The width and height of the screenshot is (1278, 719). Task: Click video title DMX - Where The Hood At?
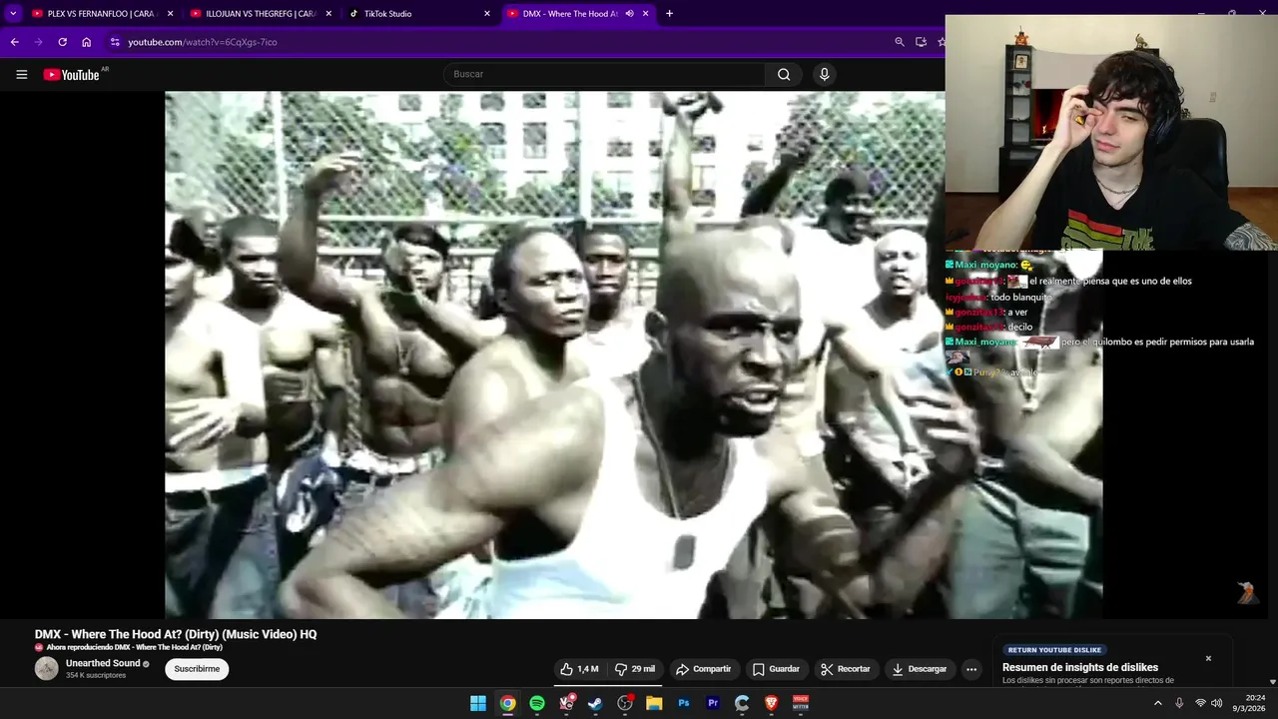(x=176, y=634)
